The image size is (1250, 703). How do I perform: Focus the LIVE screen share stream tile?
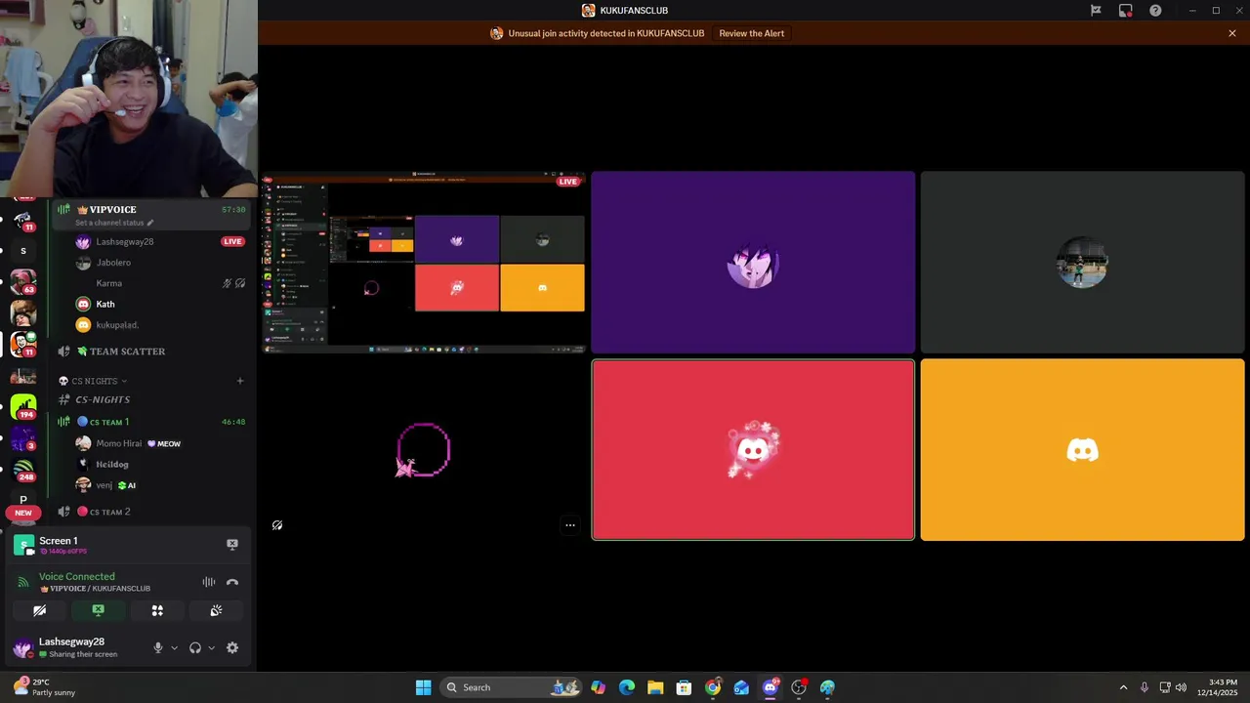[424, 263]
